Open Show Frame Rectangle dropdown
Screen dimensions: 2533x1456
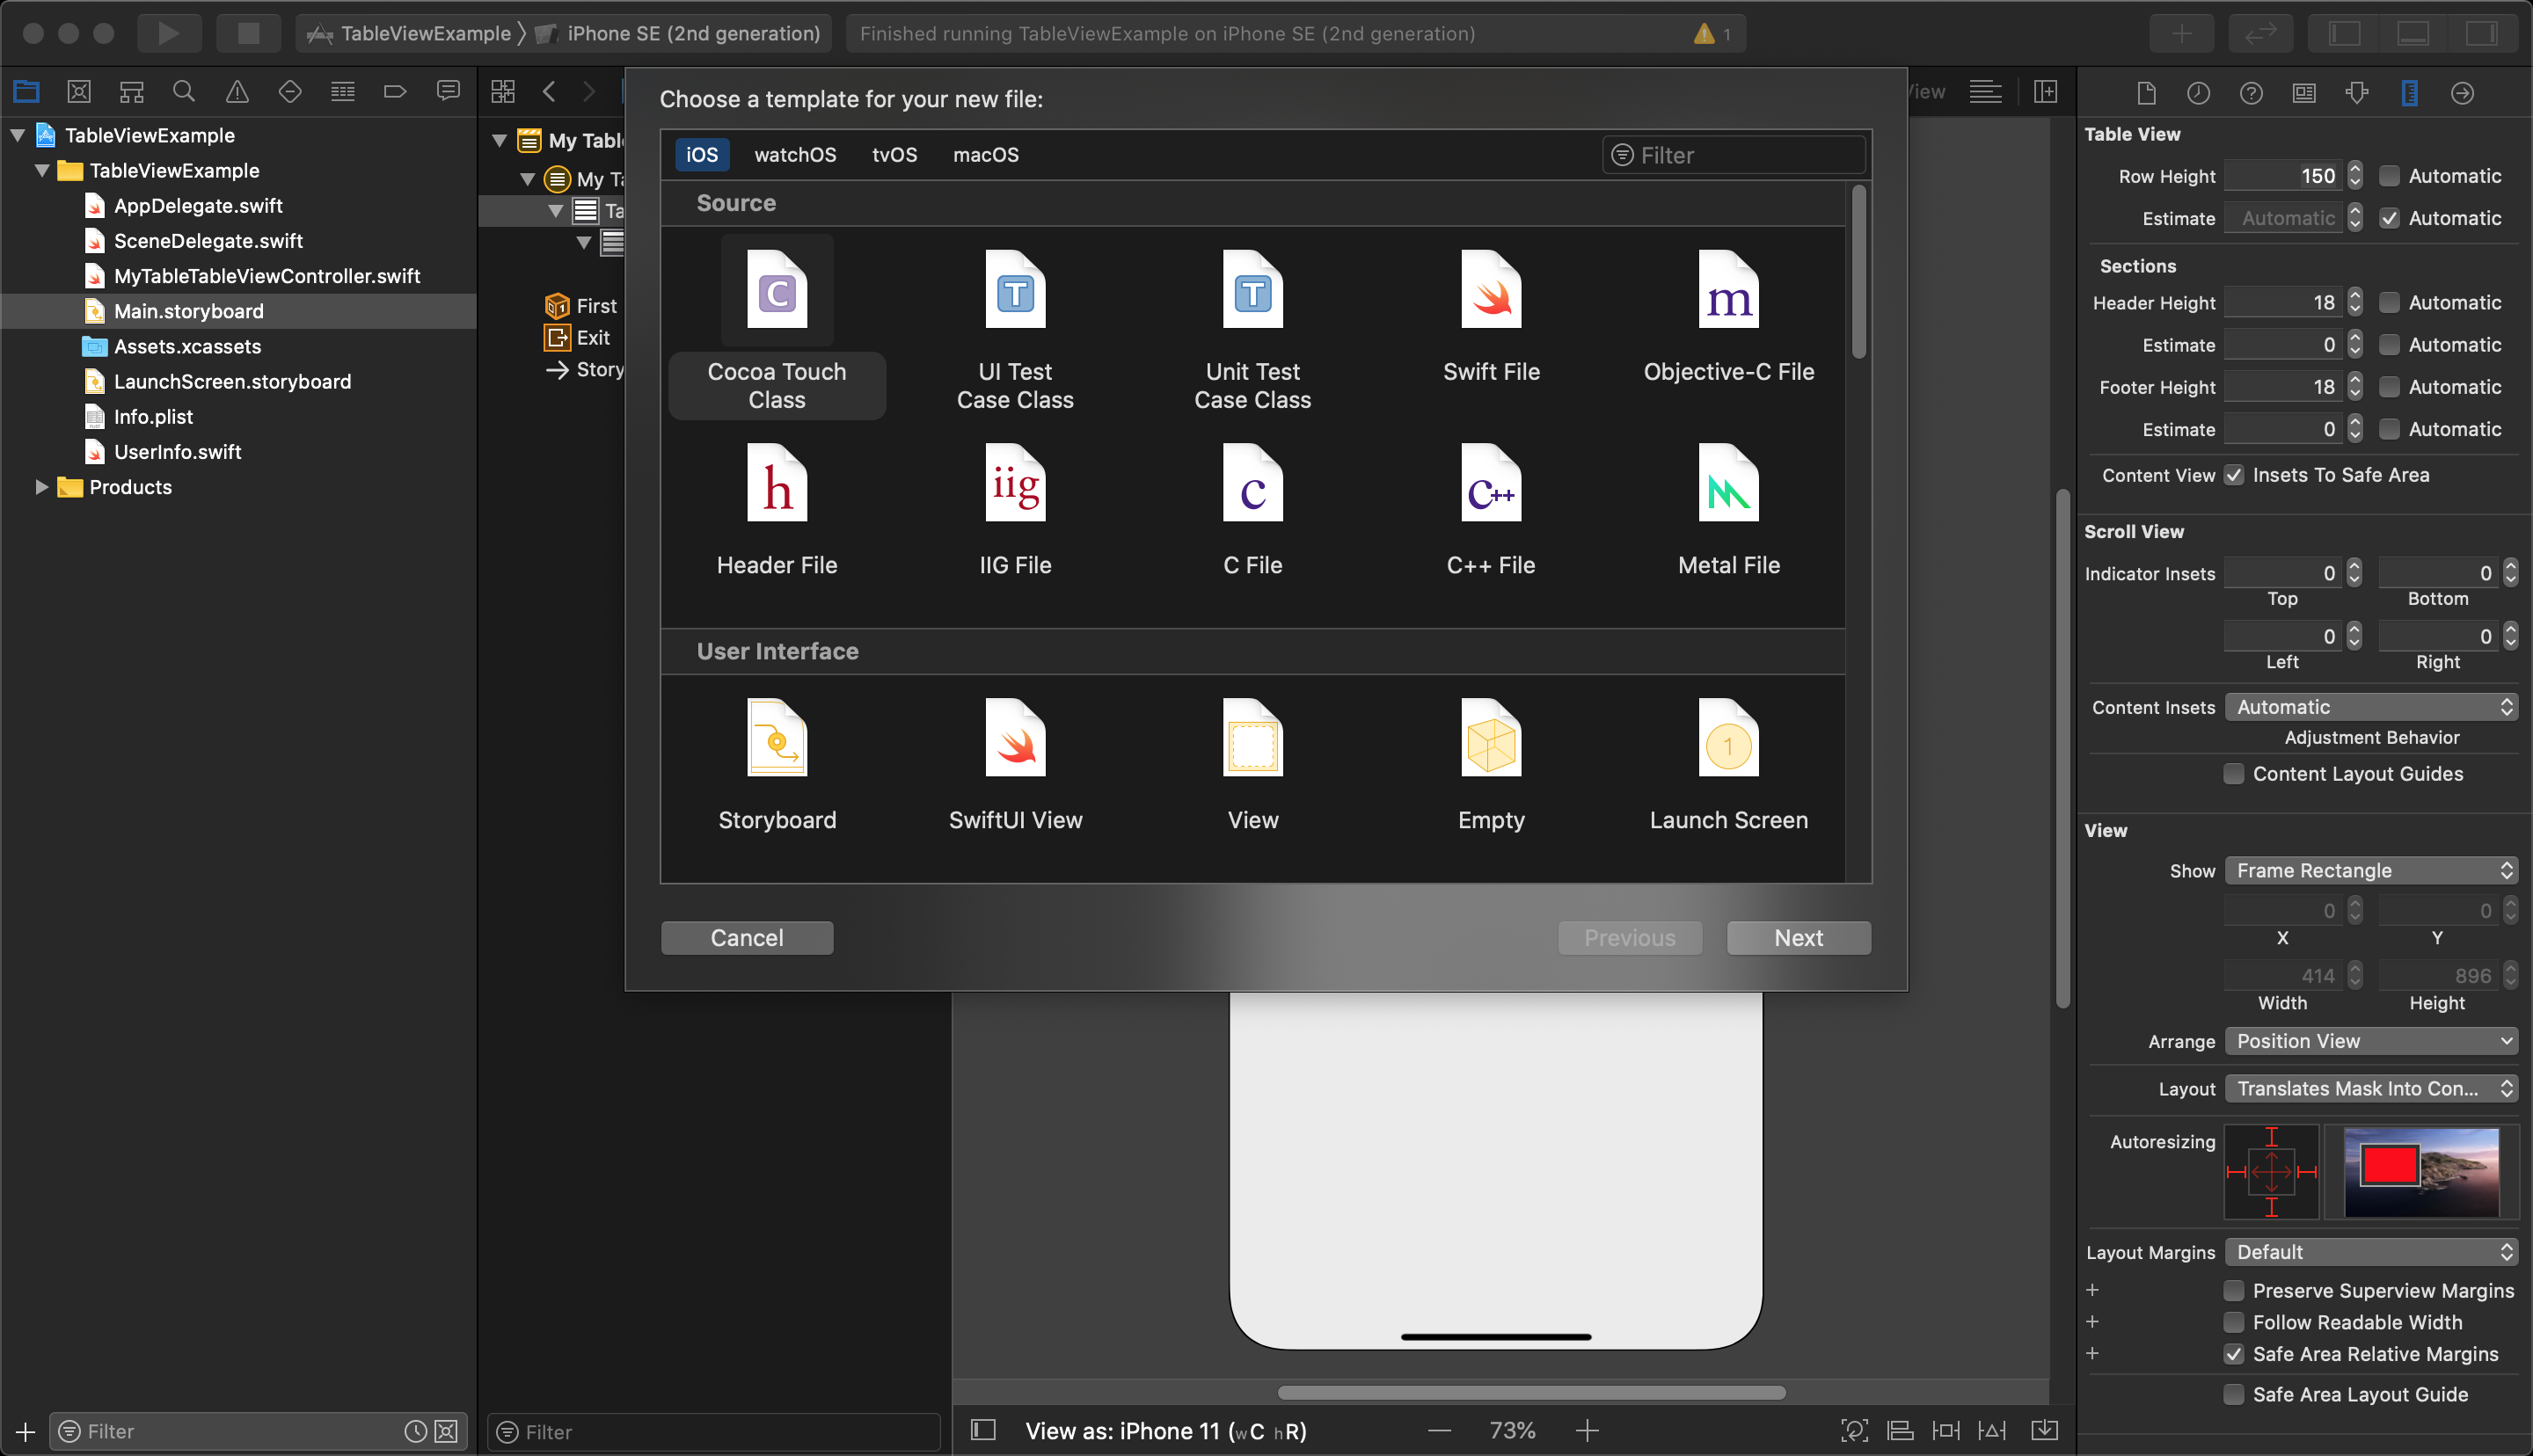(x=2371, y=870)
